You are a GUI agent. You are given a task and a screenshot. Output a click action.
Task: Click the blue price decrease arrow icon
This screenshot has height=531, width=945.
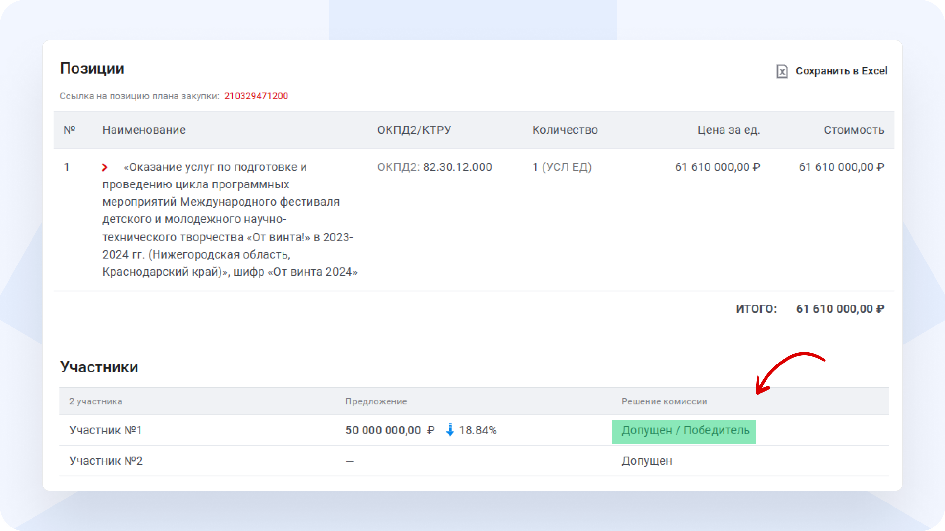[x=450, y=430]
